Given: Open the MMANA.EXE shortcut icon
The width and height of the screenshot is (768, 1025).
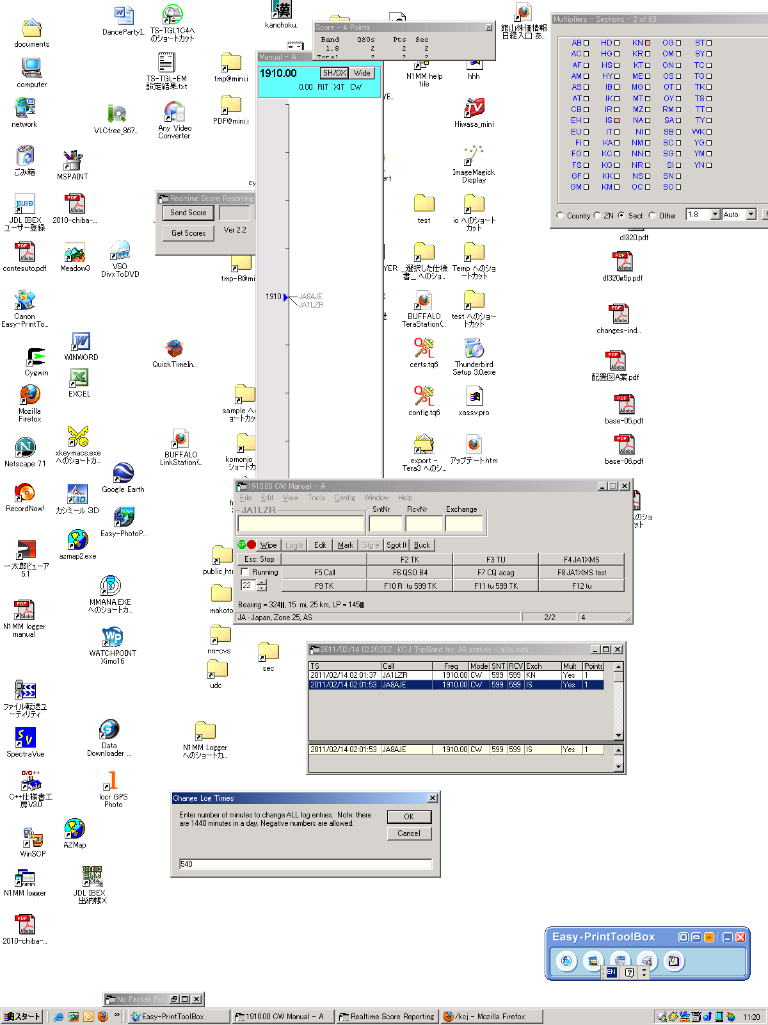Looking at the screenshot, I should point(110,586).
